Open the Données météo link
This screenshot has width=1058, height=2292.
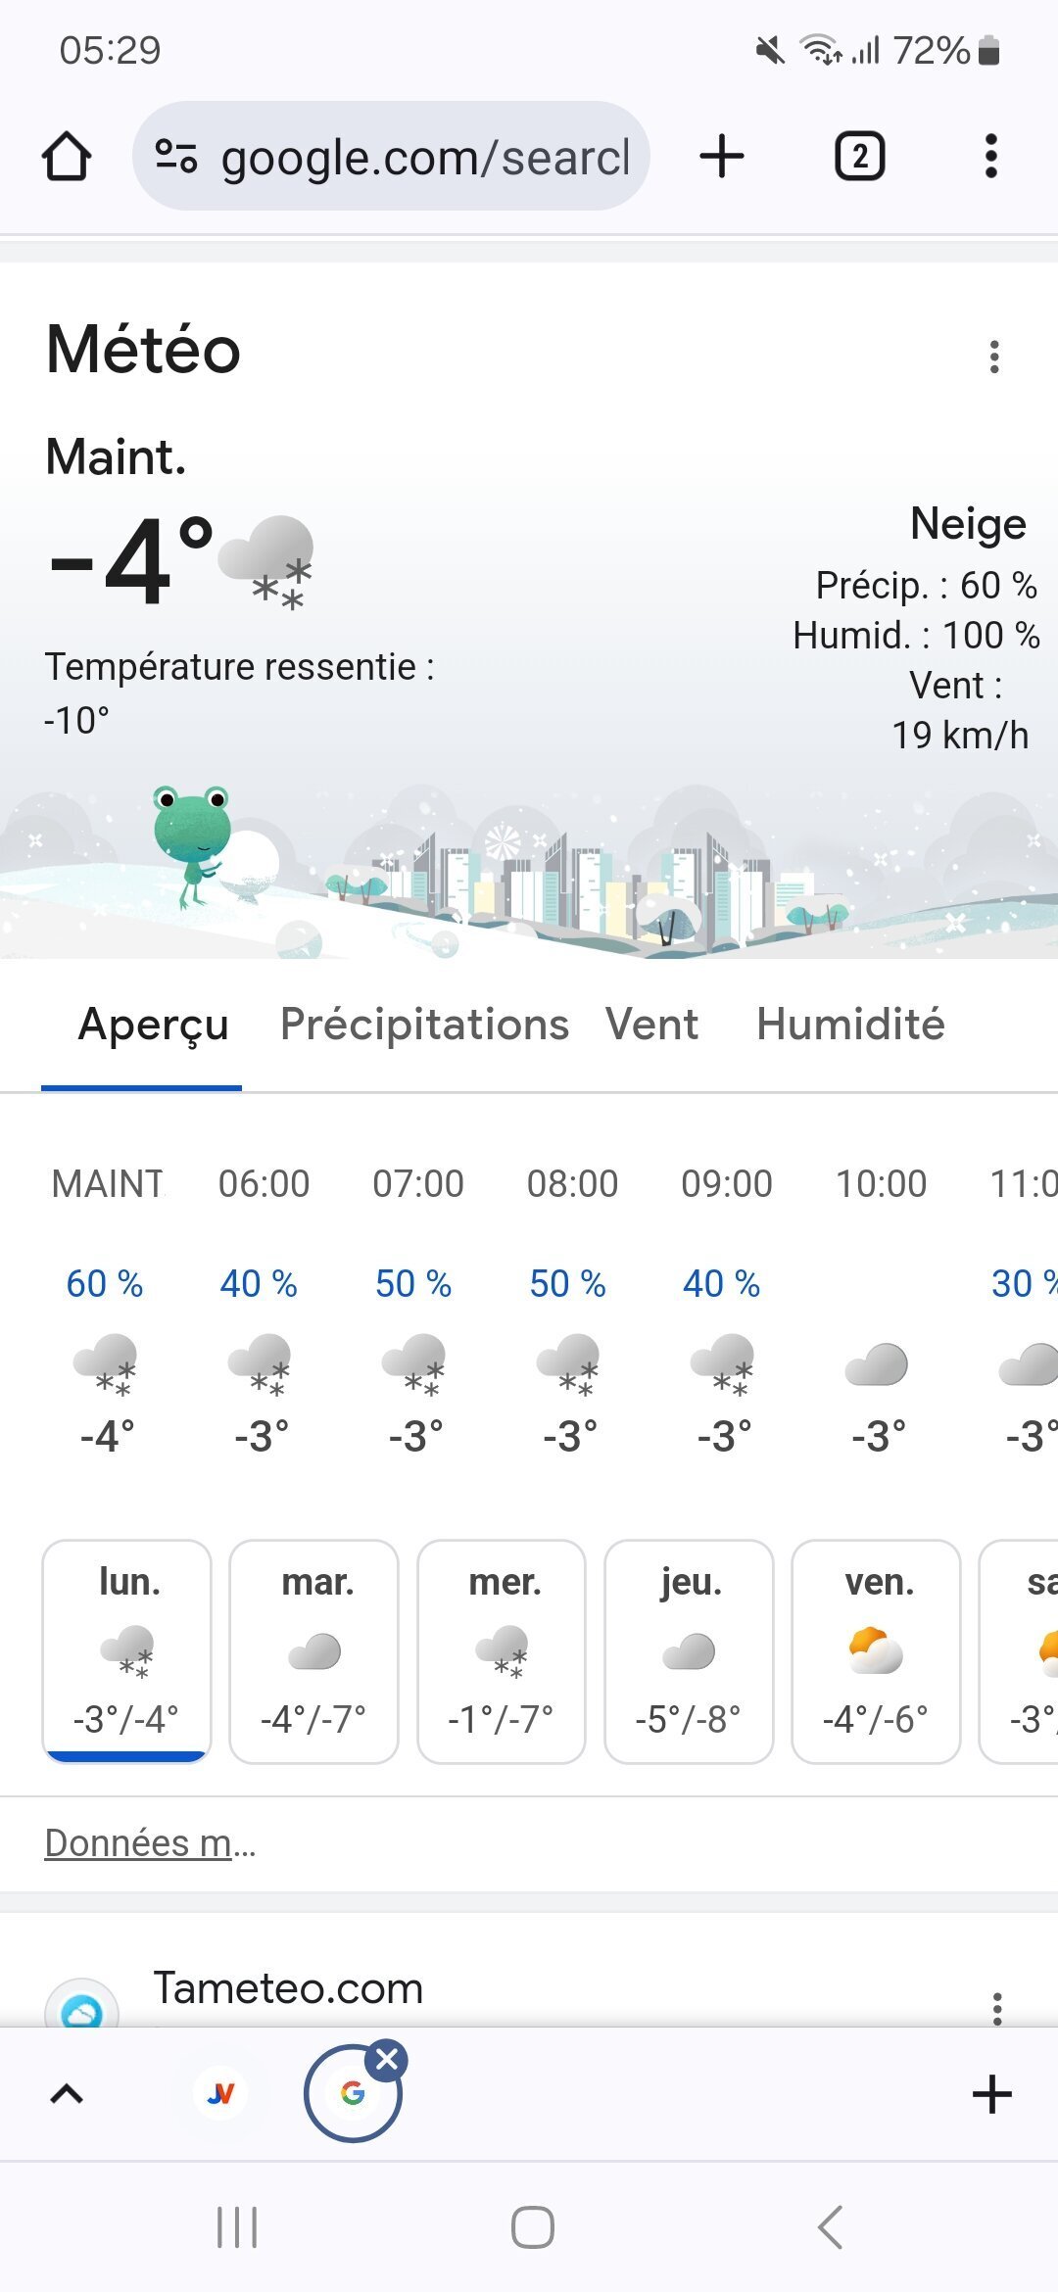coord(150,1843)
